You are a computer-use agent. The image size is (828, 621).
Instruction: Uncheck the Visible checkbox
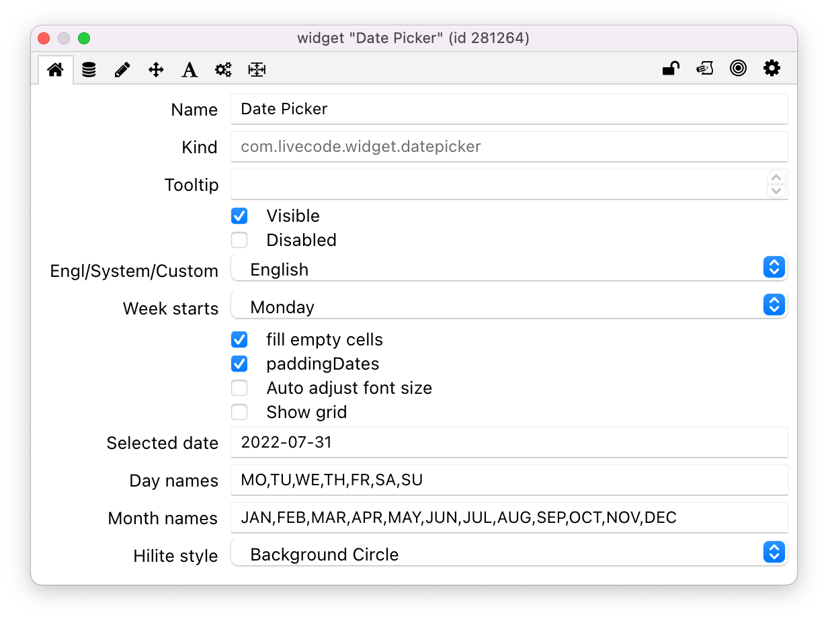[x=239, y=216]
